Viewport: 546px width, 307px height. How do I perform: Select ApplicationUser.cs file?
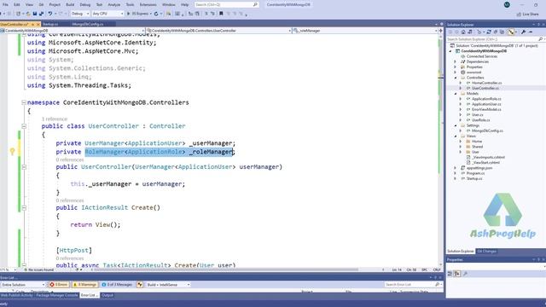coord(486,104)
